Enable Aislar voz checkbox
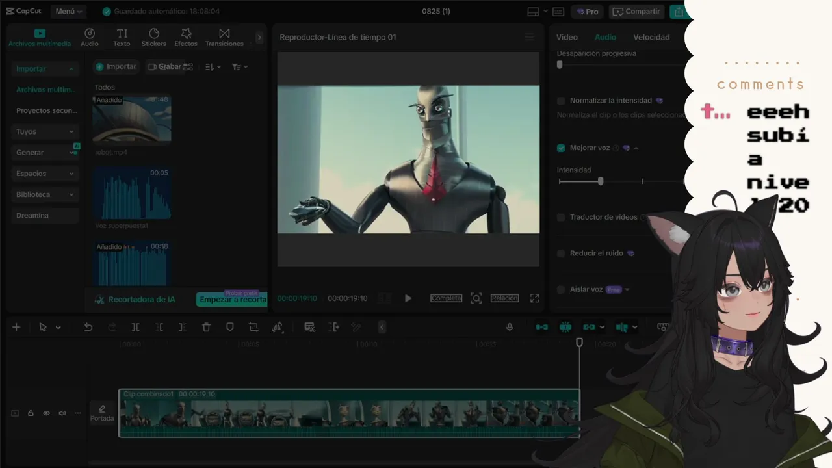 pos(561,289)
